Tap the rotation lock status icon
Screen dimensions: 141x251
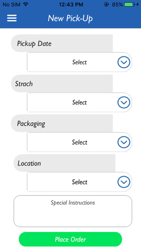click(x=106, y=4)
